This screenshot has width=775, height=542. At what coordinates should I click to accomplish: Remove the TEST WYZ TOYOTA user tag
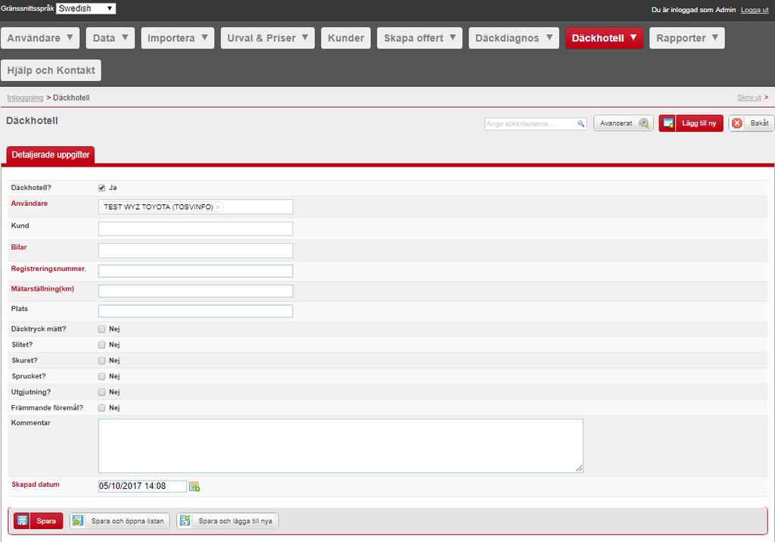218,207
